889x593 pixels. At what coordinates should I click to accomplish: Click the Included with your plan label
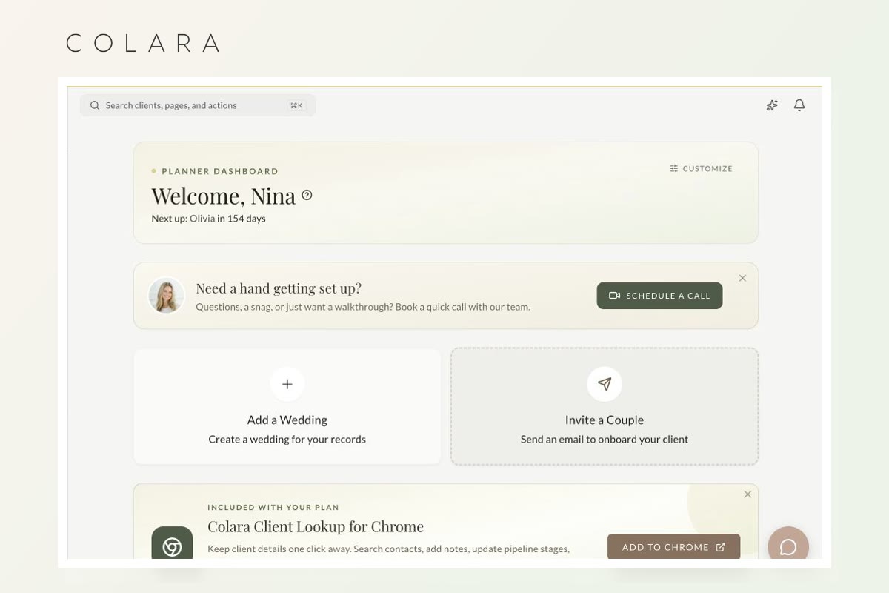coord(273,508)
